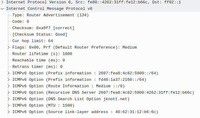Expand Prefix information fd48:1a37:2160::/64 option

click(x=8, y=80)
